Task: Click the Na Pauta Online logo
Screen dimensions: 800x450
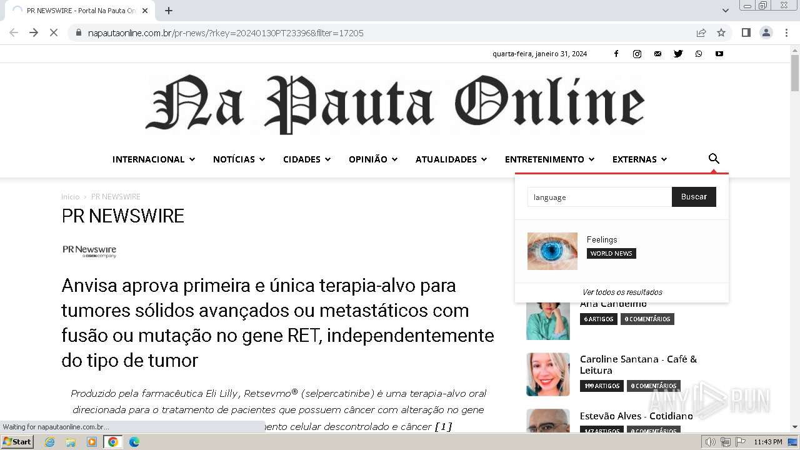Action: [x=395, y=104]
